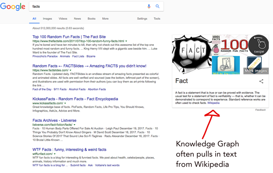Open Pinocchio's Paradox sitelink
This screenshot has height=173, width=273.
pyautogui.click(x=45, y=56)
